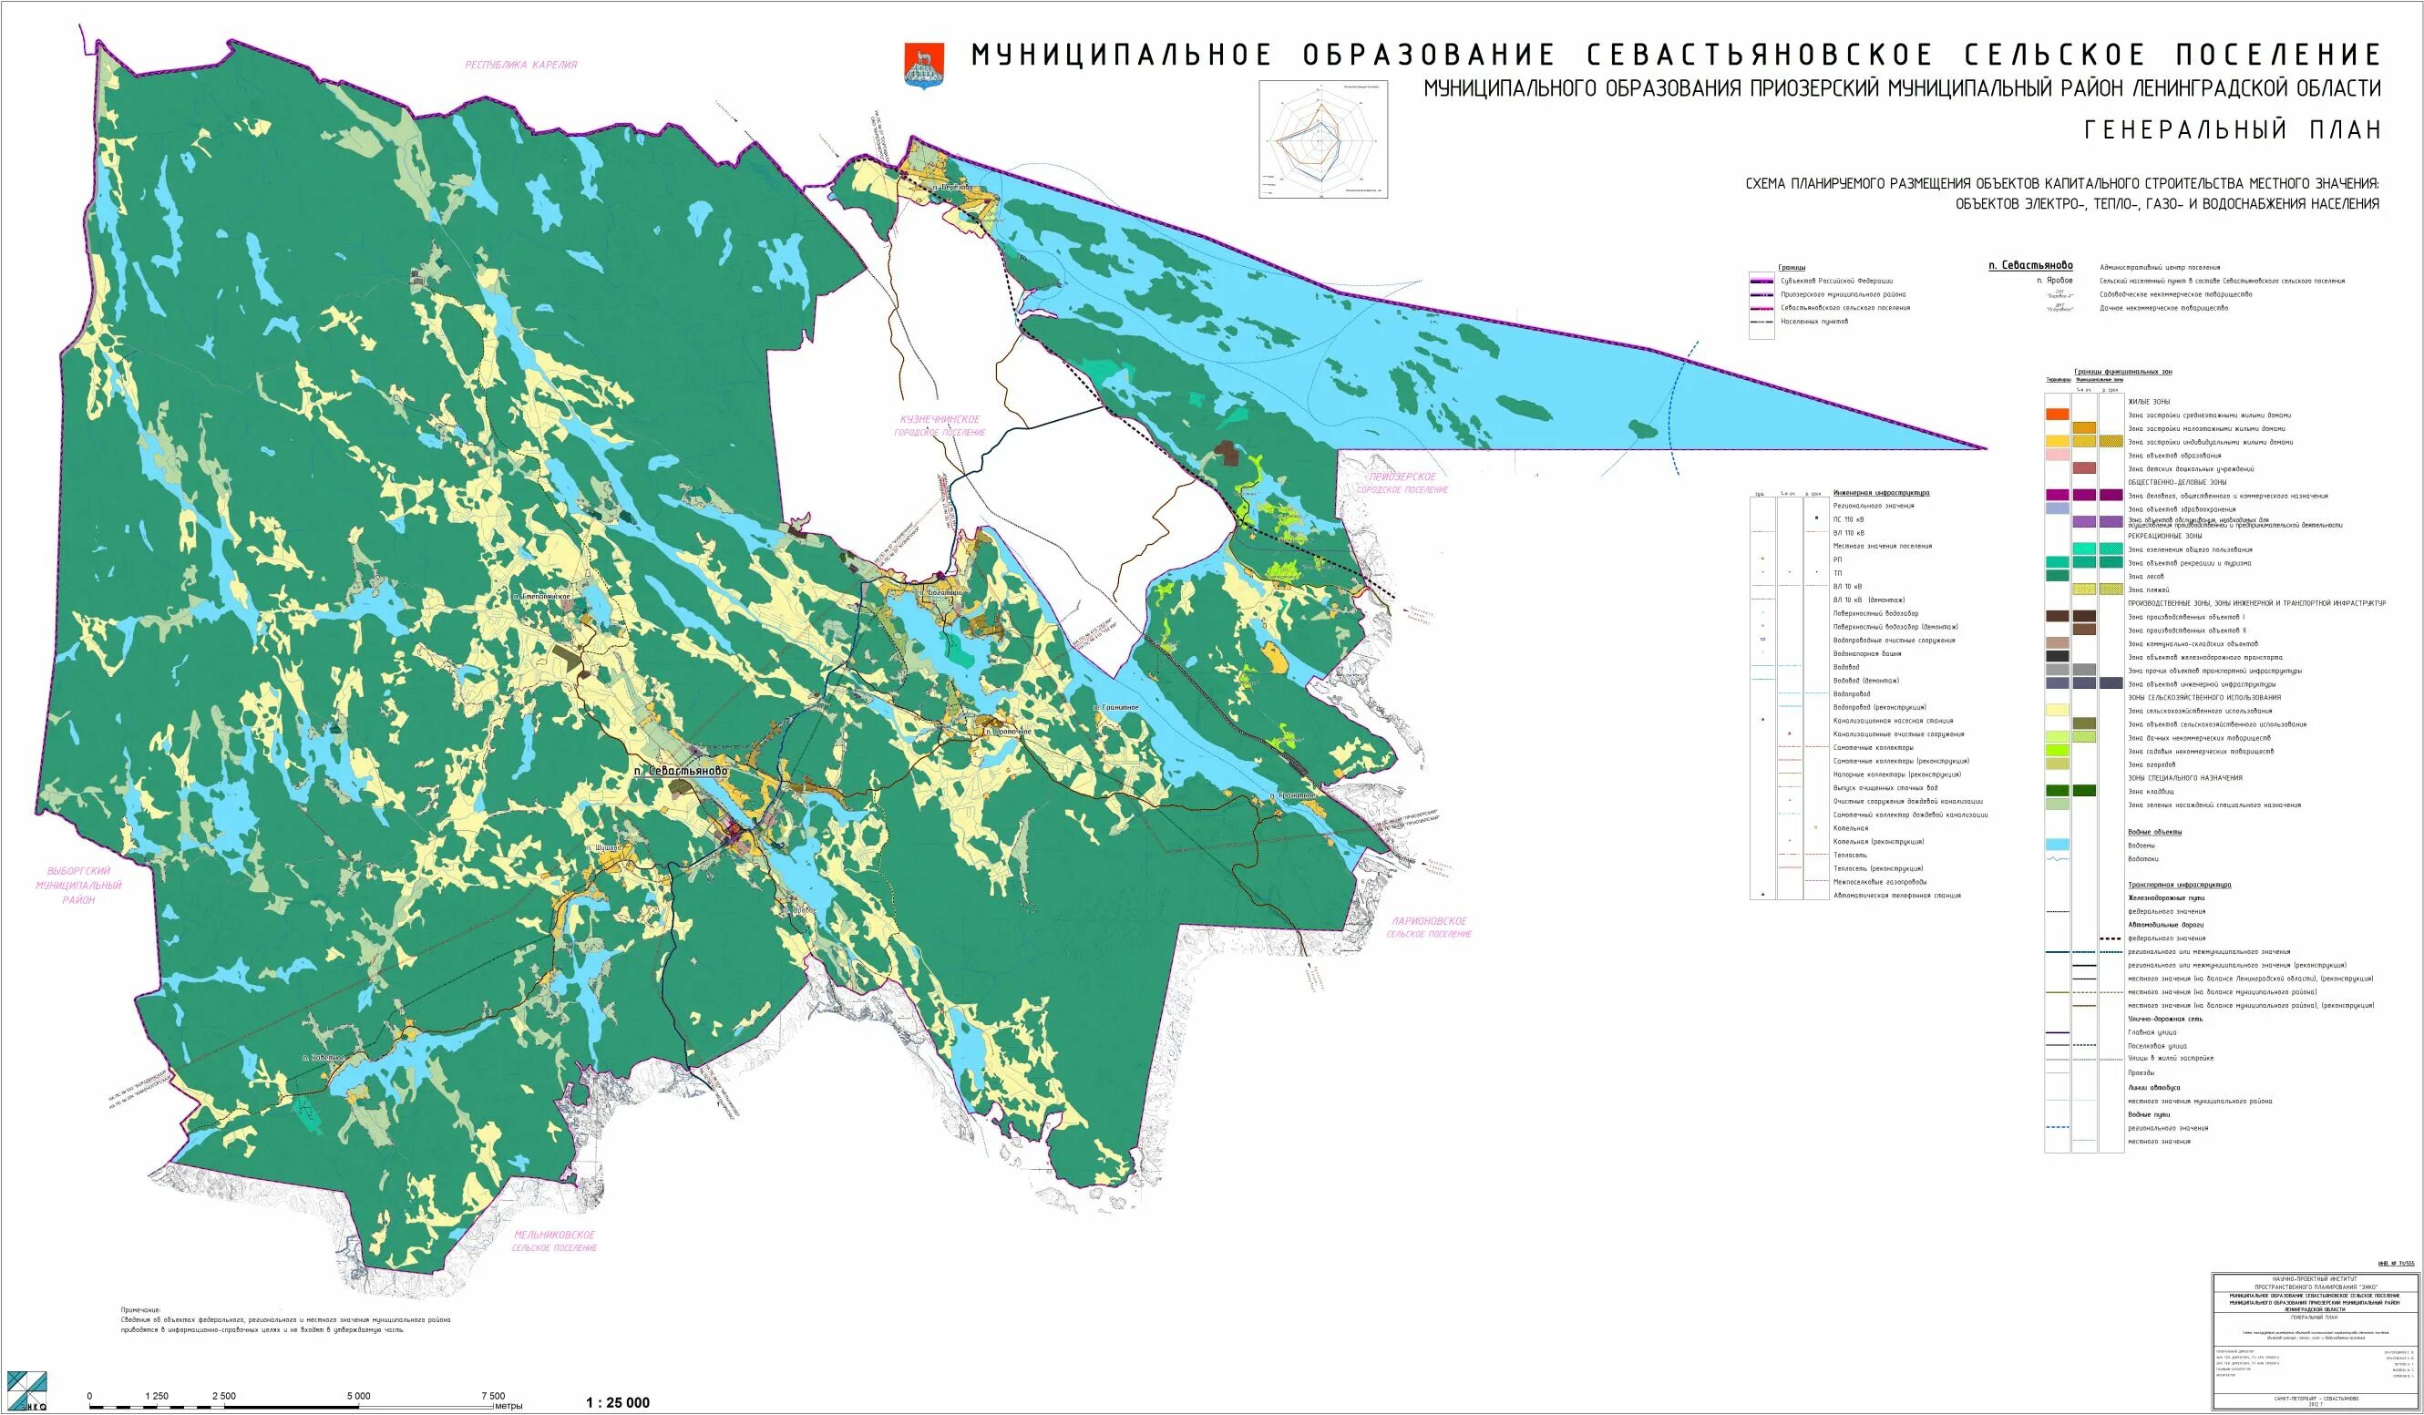Image resolution: width=2424 pixels, height=1415 pixels.
Task: Click the orange mid-rise housing zone swatch
Action: point(2058,415)
